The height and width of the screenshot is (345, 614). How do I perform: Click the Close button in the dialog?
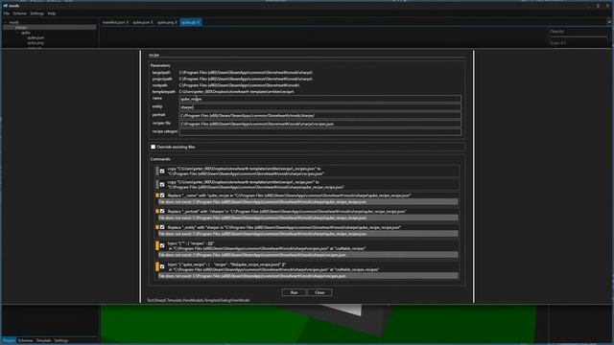tap(319, 292)
